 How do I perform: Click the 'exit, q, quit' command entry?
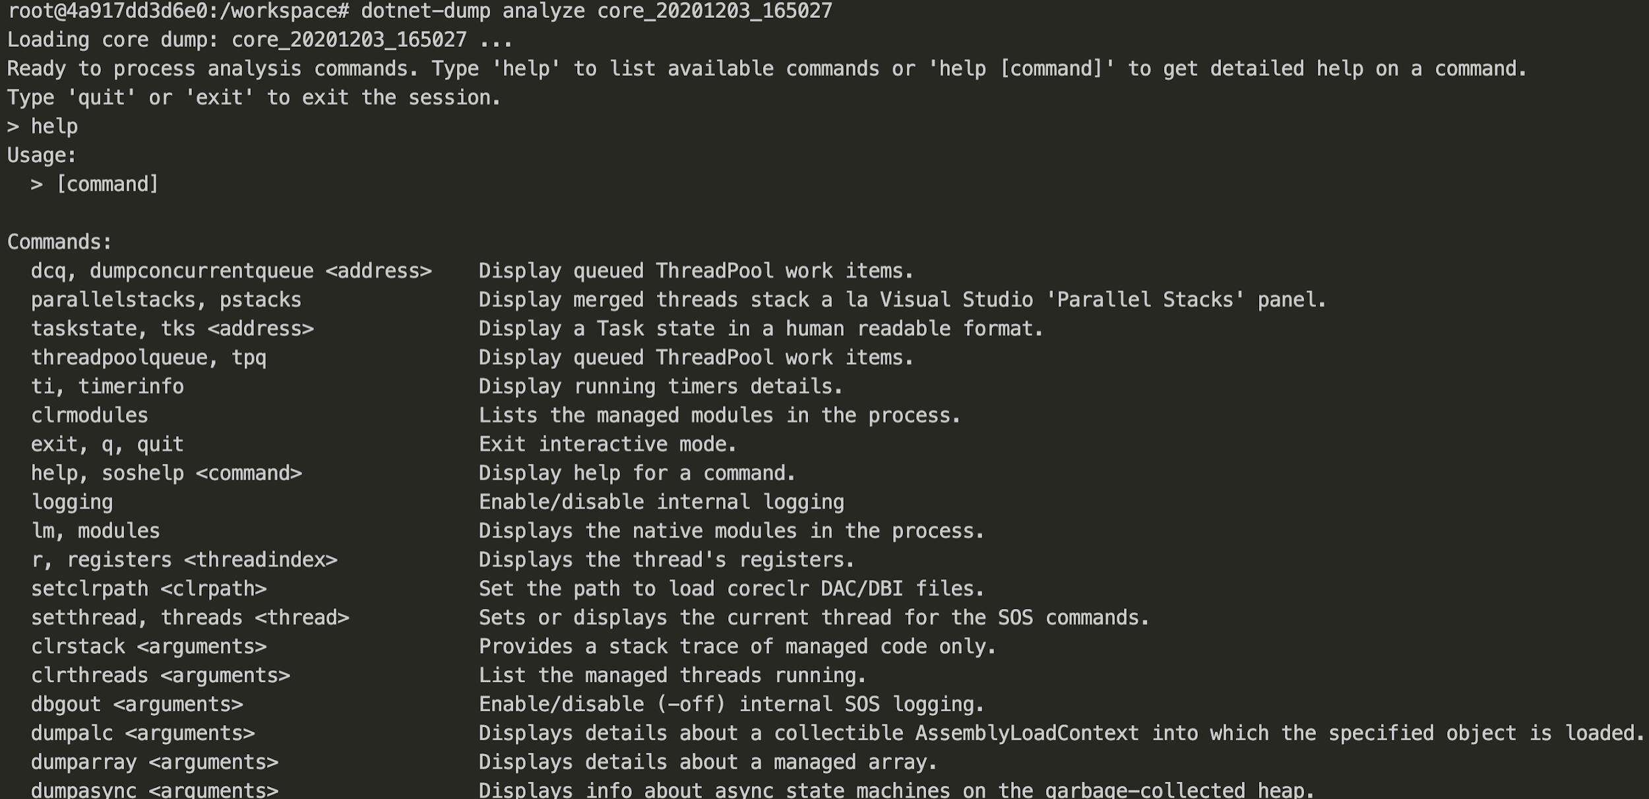pos(108,445)
